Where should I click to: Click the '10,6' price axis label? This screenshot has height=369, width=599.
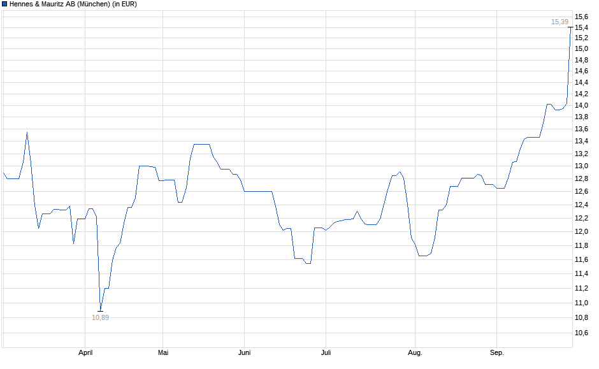(581, 333)
